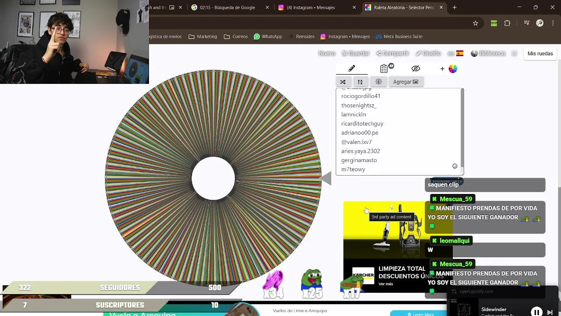Open Correos bookmarks folder
The image size is (561, 316).
[236, 36]
